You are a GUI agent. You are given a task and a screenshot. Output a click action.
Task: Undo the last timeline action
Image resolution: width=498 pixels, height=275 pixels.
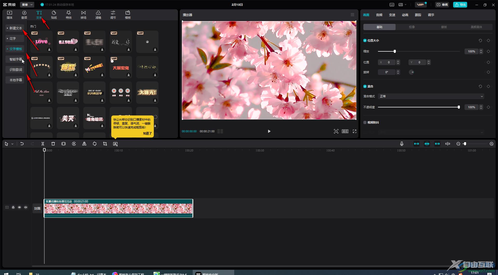tap(22, 144)
